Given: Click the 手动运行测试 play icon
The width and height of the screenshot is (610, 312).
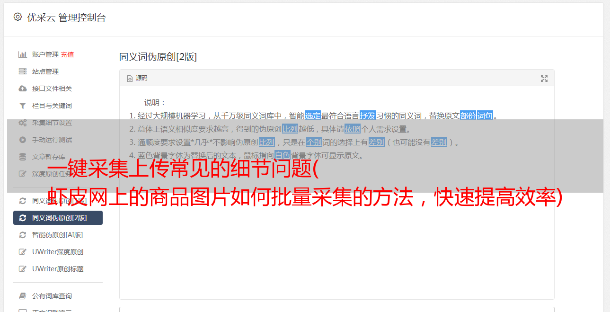Looking at the screenshot, I should tap(22, 140).
